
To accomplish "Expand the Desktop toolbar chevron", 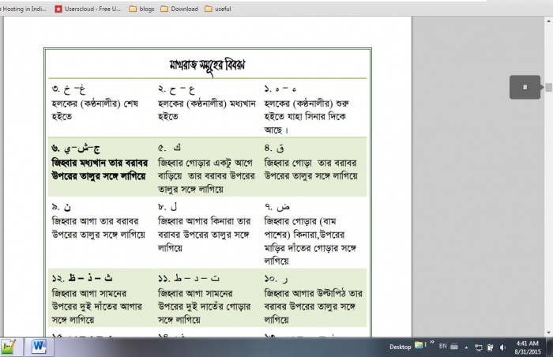I will pos(432,342).
